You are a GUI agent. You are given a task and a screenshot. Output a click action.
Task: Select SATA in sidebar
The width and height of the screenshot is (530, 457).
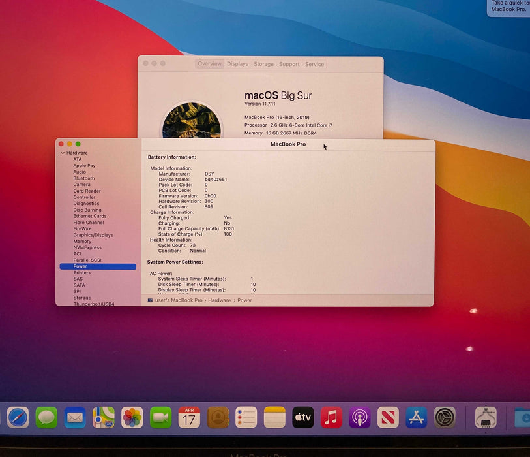point(79,285)
